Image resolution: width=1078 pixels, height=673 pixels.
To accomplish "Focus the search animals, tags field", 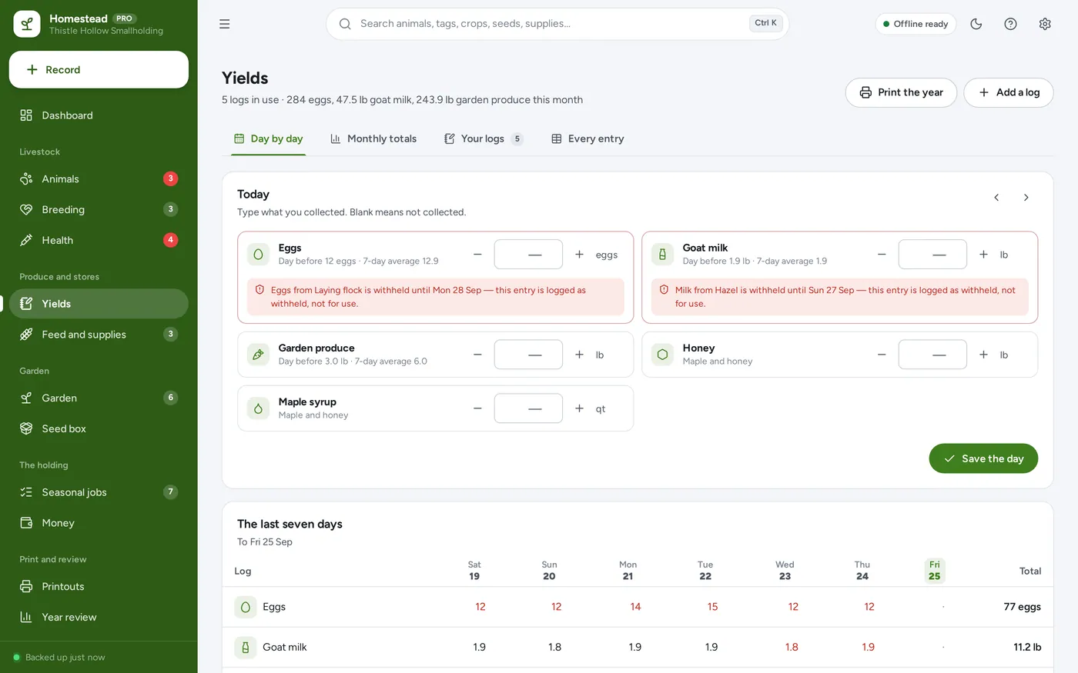I will [557, 24].
